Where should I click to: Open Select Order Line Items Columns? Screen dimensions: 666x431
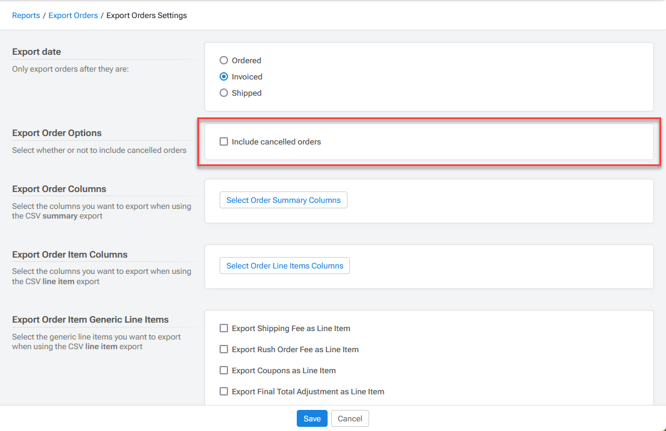pyautogui.click(x=285, y=265)
